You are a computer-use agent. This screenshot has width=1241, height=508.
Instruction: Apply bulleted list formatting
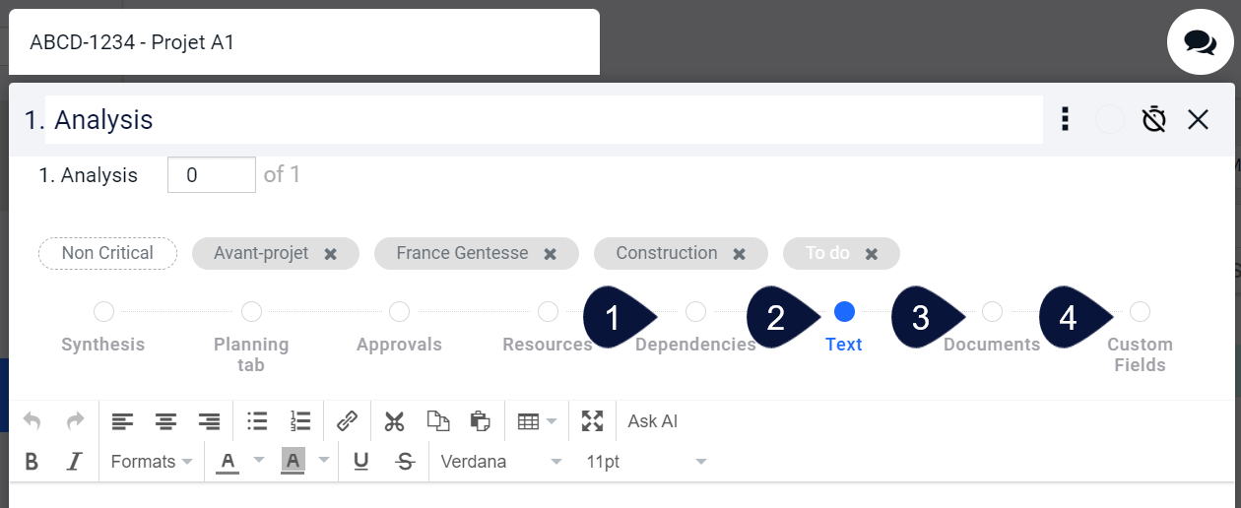click(x=257, y=421)
